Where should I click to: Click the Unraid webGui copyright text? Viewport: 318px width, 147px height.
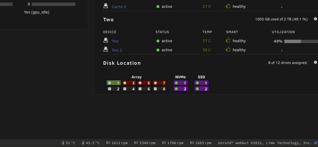pyautogui.click(x=265, y=143)
